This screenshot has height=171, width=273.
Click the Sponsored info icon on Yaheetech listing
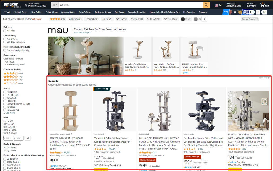coord(103,134)
